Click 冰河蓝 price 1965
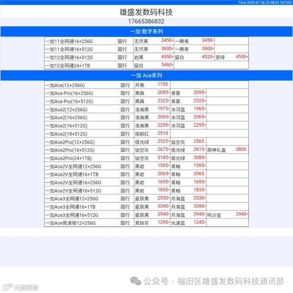 pyautogui.click(x=199, y=108)
